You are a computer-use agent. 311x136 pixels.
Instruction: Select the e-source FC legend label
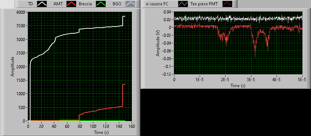pyautogui.click(x=157, y=4)
